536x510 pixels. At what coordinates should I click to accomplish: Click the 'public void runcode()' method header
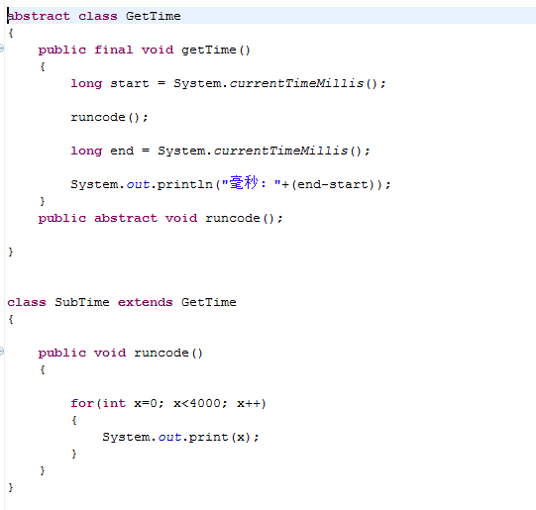coord(120,353)
